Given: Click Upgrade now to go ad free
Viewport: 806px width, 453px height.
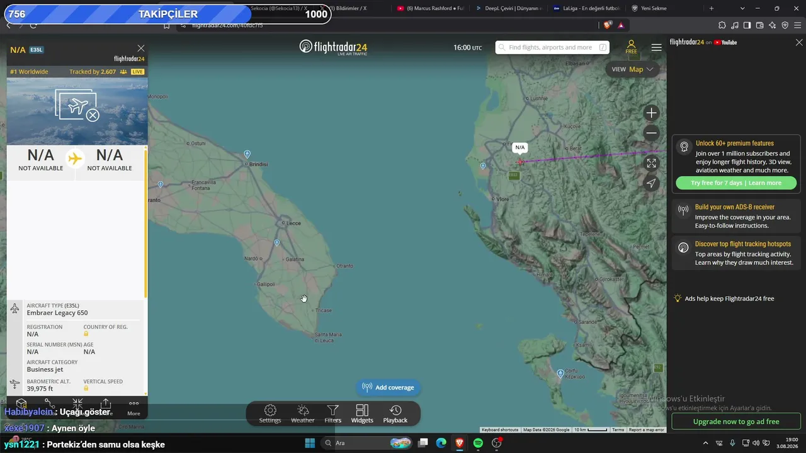Looking at the screenshot, I should click(736, 422).
